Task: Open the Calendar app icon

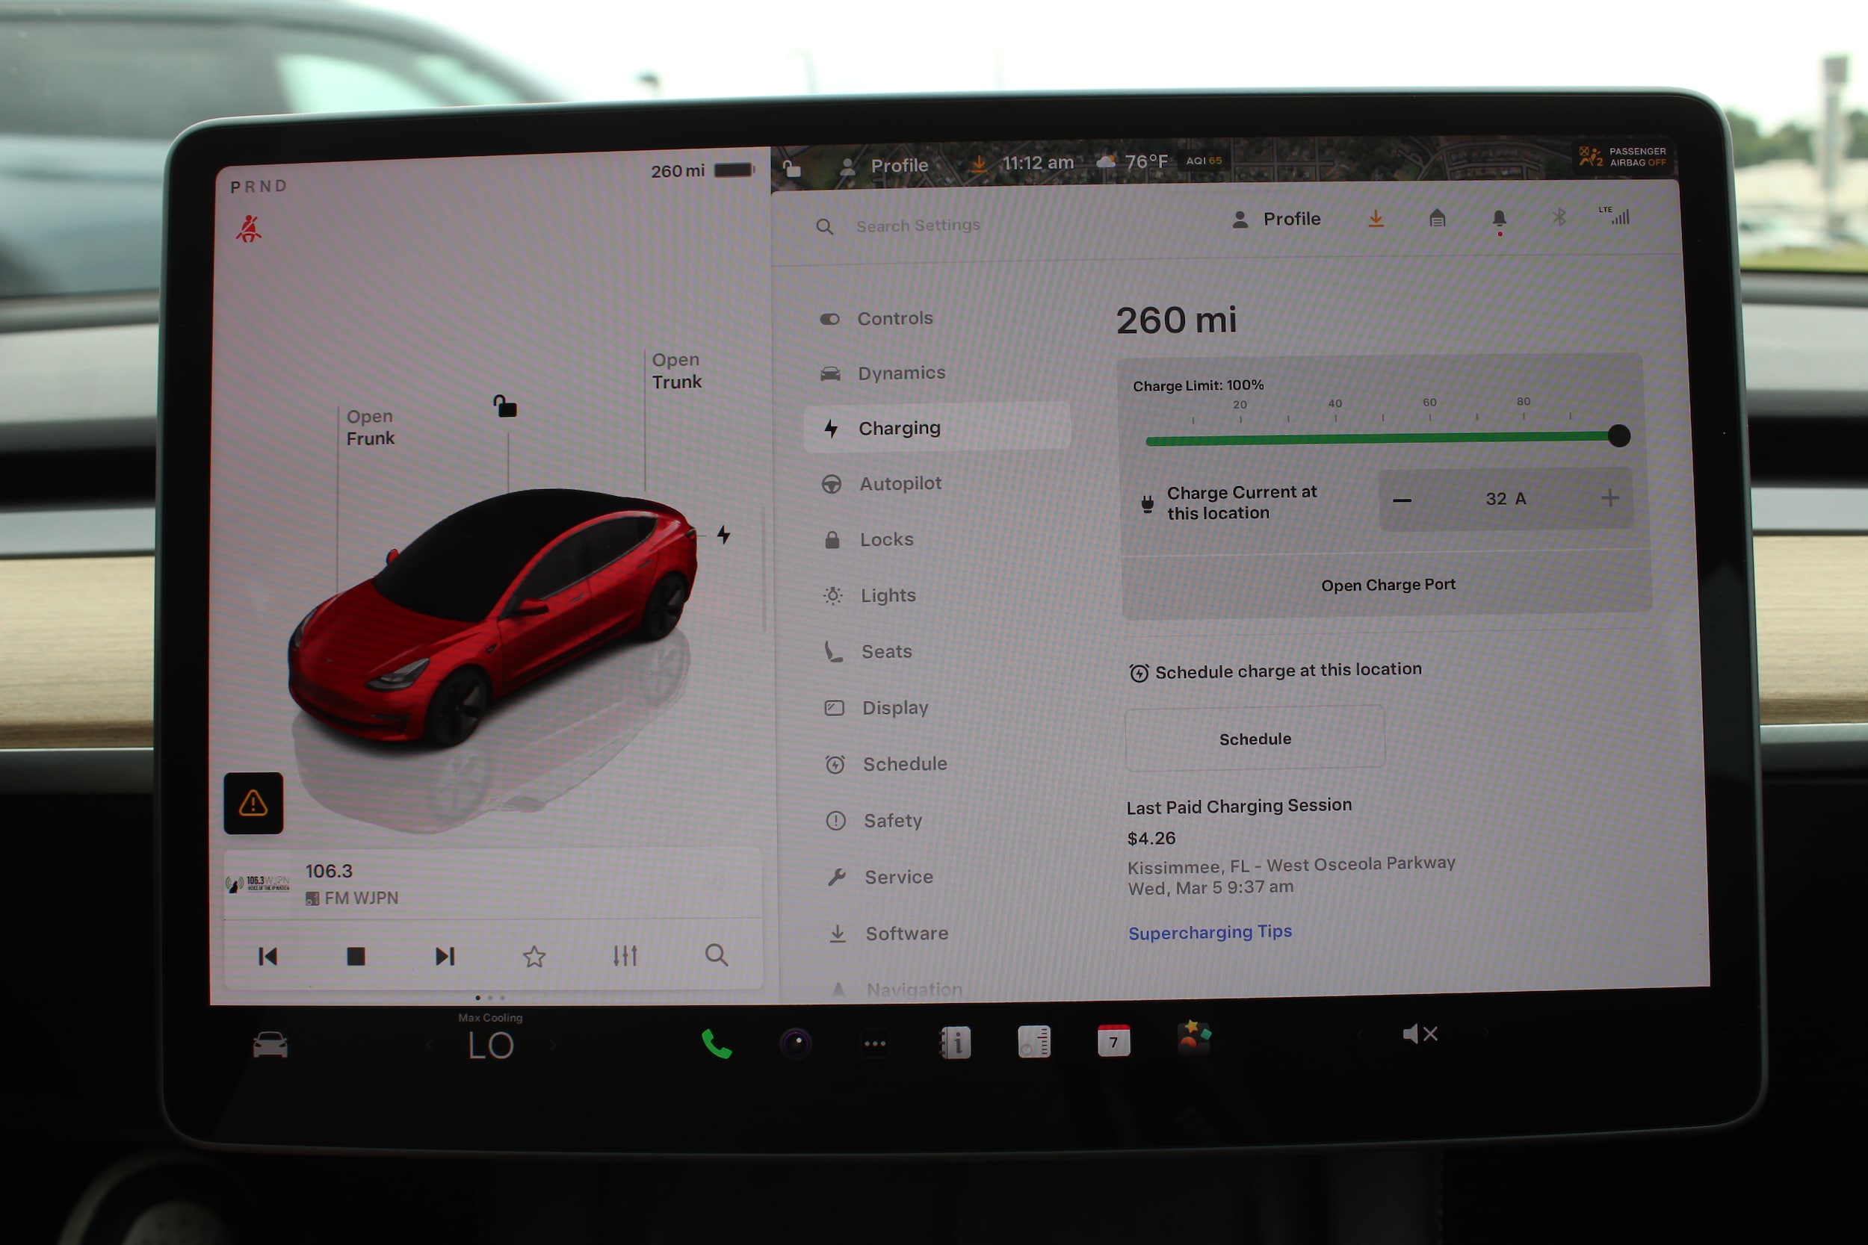Action: [1113, 1041]
